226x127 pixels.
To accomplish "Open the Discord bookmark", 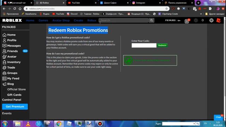I will 72,14.
